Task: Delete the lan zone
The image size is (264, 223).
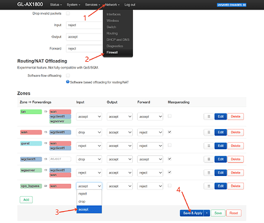Action: coord(236,117)
